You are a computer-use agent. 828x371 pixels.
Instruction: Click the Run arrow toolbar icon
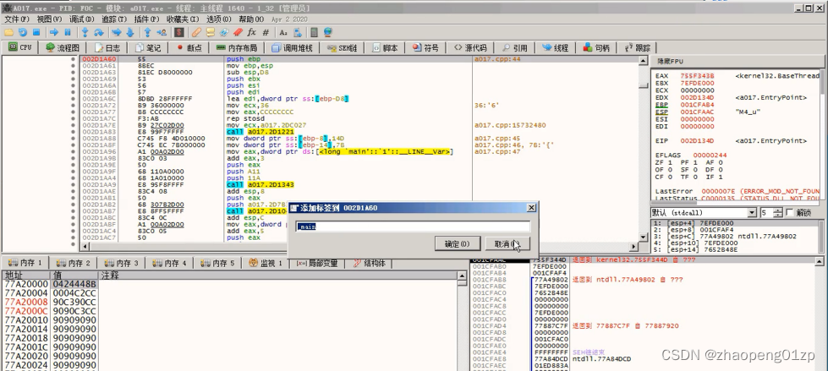click(x=54, y=33)
